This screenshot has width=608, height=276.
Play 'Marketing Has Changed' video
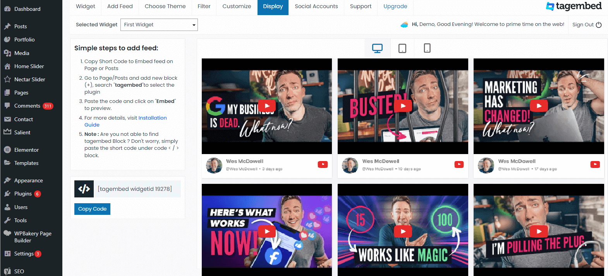point(539,106)
